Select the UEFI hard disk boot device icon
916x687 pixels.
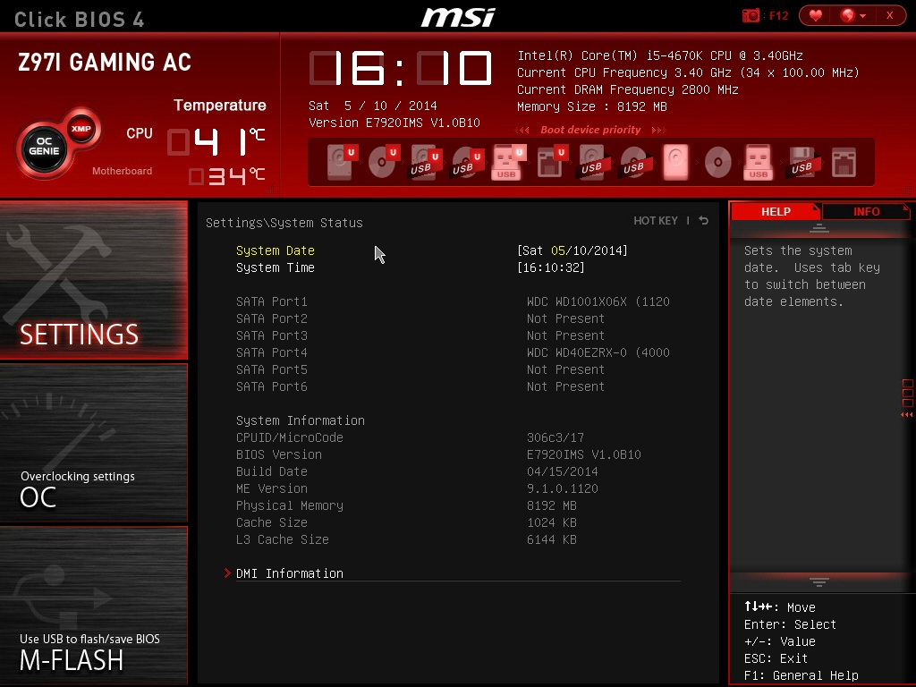pos(341,162)
